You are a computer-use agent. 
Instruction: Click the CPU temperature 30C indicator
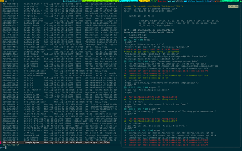(x=154, y=1)
